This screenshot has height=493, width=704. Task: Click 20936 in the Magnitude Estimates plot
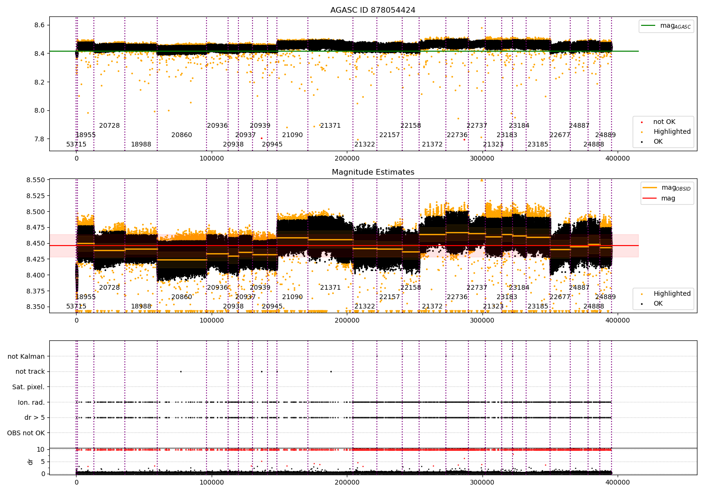pos(217,287)
